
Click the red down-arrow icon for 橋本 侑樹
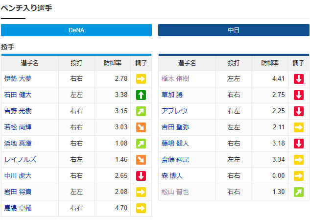(x=299, y=79)
